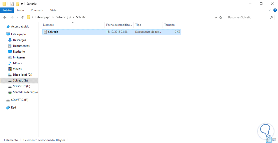Screen dimensions: 278x143
Task: Open Imágenes in the sidebar
Action: (x=19, y=57)
